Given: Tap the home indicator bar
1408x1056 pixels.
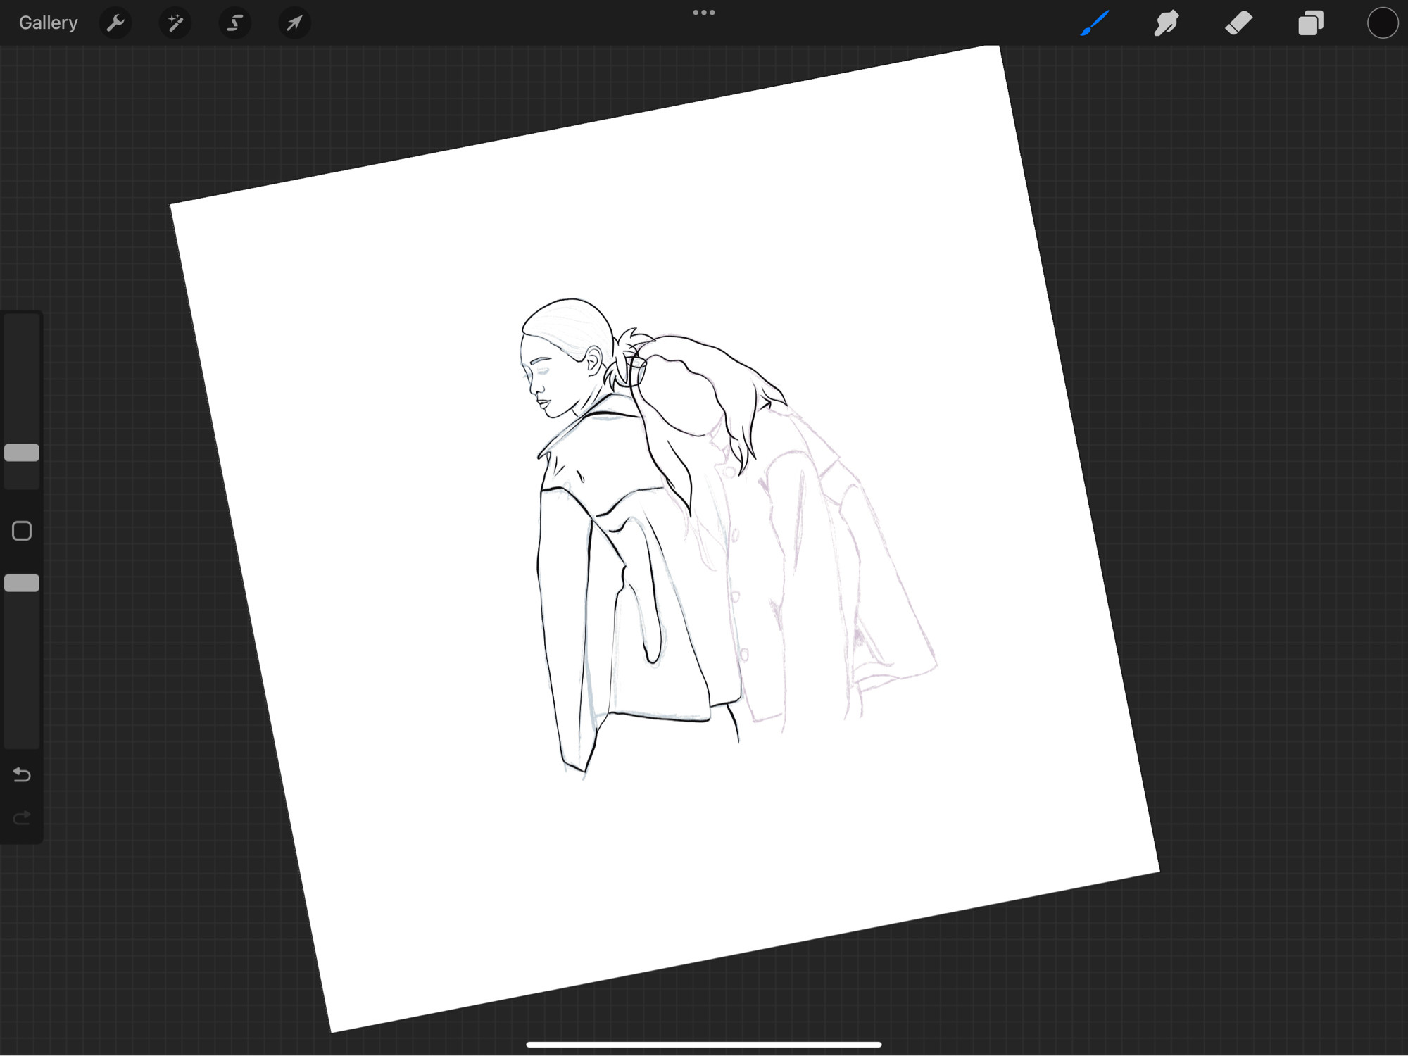Looking at the screenshot, I should 704,1045.
